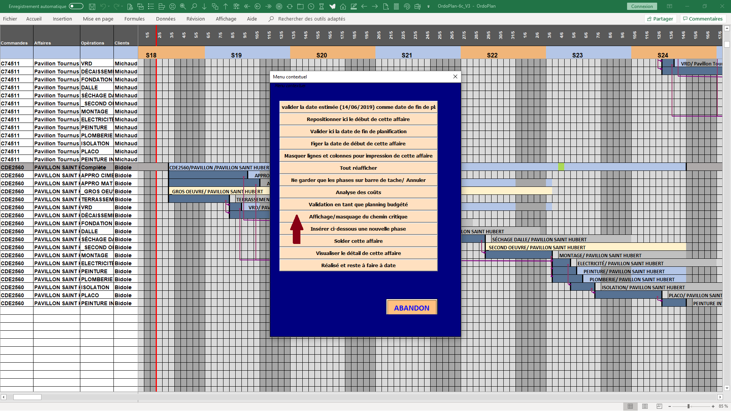Switch to page break preview in status bar
Screen dimensions: 731x411
coord(659,406)
